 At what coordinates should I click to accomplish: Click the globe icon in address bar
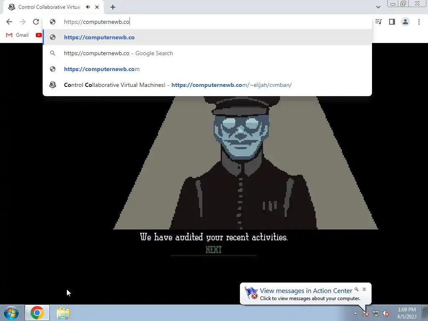53,22
